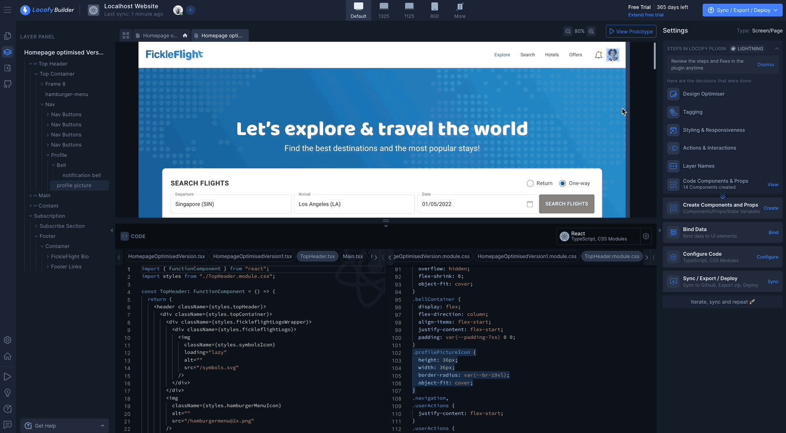Image resolution: width=786 pixels, height=433 pixels.
Task: Open the TopHeader.tsx code tab
Action: [317, 256]
